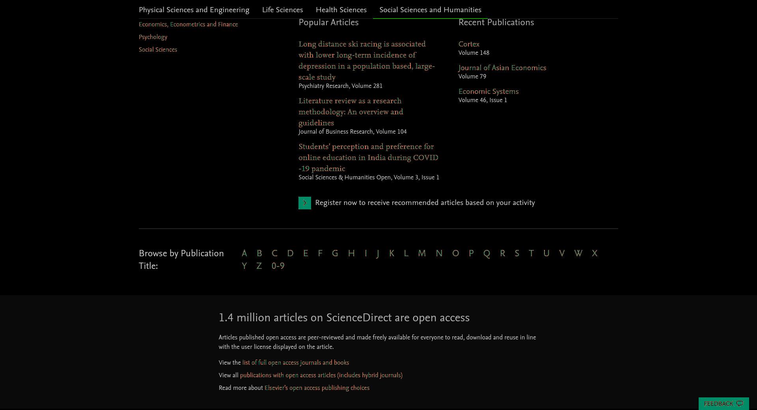The width and height of the screenshot is (757, 410).
Task: Browse publications starting with I
Action: tap(366, 253)
